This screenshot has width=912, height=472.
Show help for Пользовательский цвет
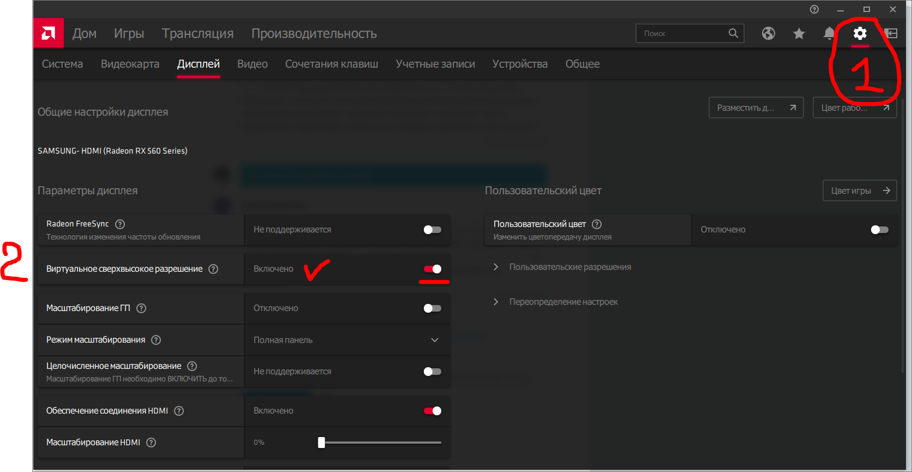597,224
